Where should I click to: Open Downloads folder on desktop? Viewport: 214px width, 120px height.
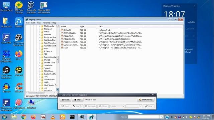(6, 22)
